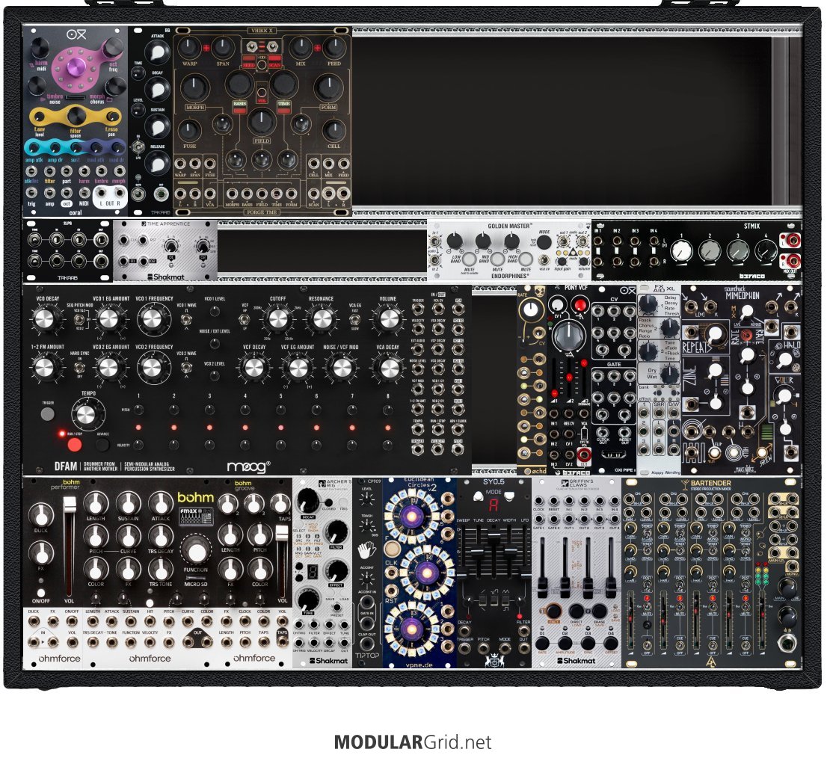Click the ADVANCE button on DFAM
The image size is (827, 758).
102,444
